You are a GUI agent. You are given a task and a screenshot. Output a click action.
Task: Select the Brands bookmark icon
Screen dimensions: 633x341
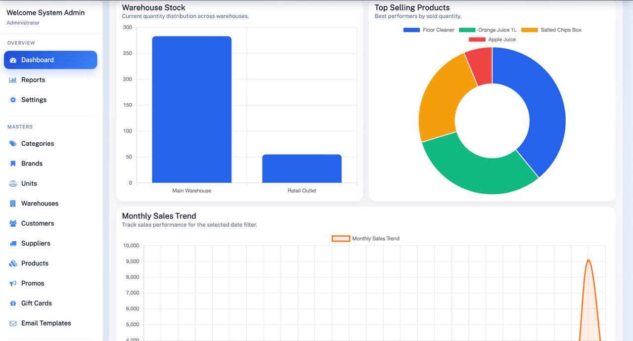12,163
